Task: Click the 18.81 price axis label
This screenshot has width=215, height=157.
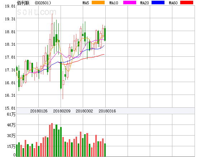Action: pyautogui.click(x=10, y=32)
